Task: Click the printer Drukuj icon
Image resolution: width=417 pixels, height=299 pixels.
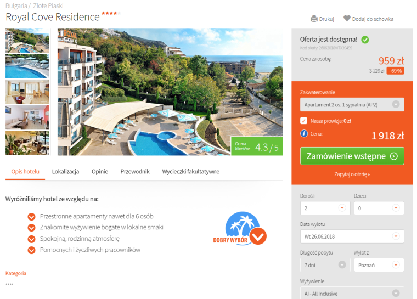Action: pyautogui.click(x=314, y=19)
